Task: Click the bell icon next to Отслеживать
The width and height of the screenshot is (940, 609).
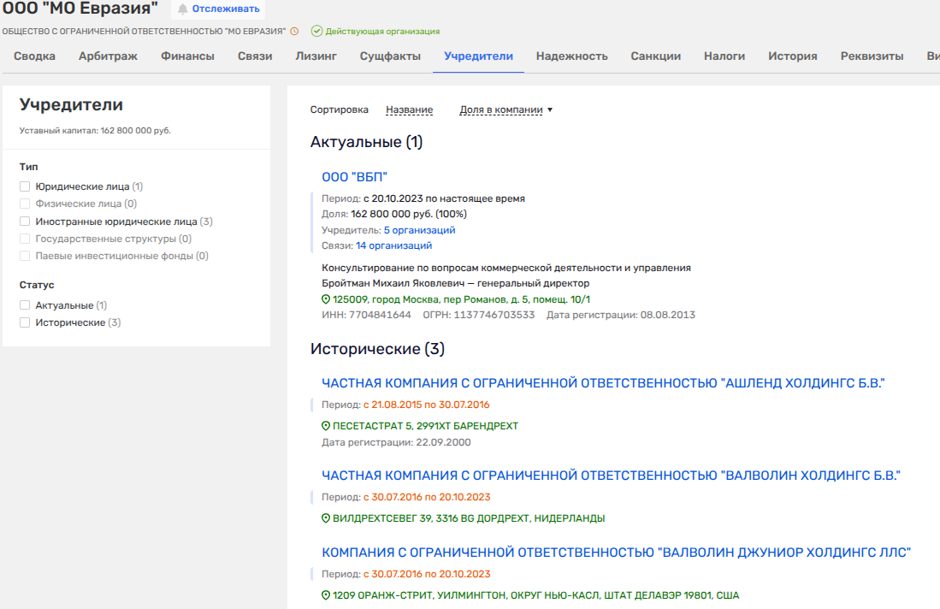Action: 182,9
